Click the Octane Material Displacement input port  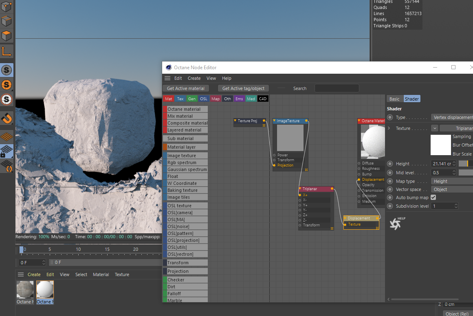pyautogui.click(x=359, y=180)
